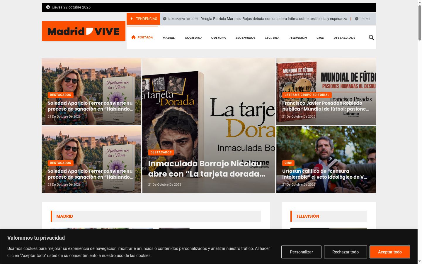Click the Aceptar todo cookie button
422x264 pixels.
(390, 252)
